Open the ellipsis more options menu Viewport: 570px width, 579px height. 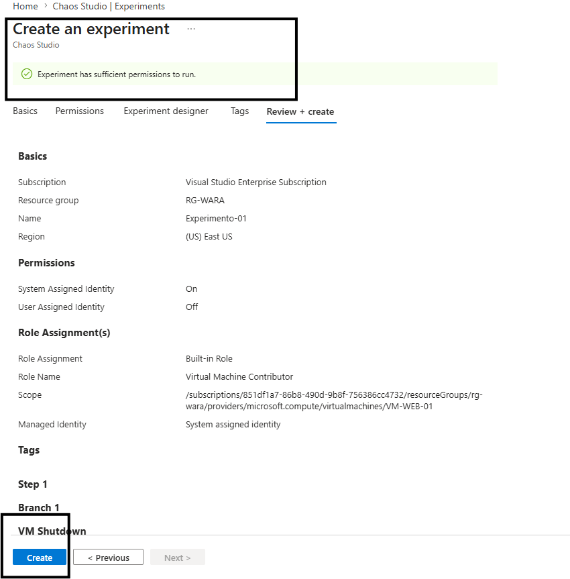[x=191, y=30]
